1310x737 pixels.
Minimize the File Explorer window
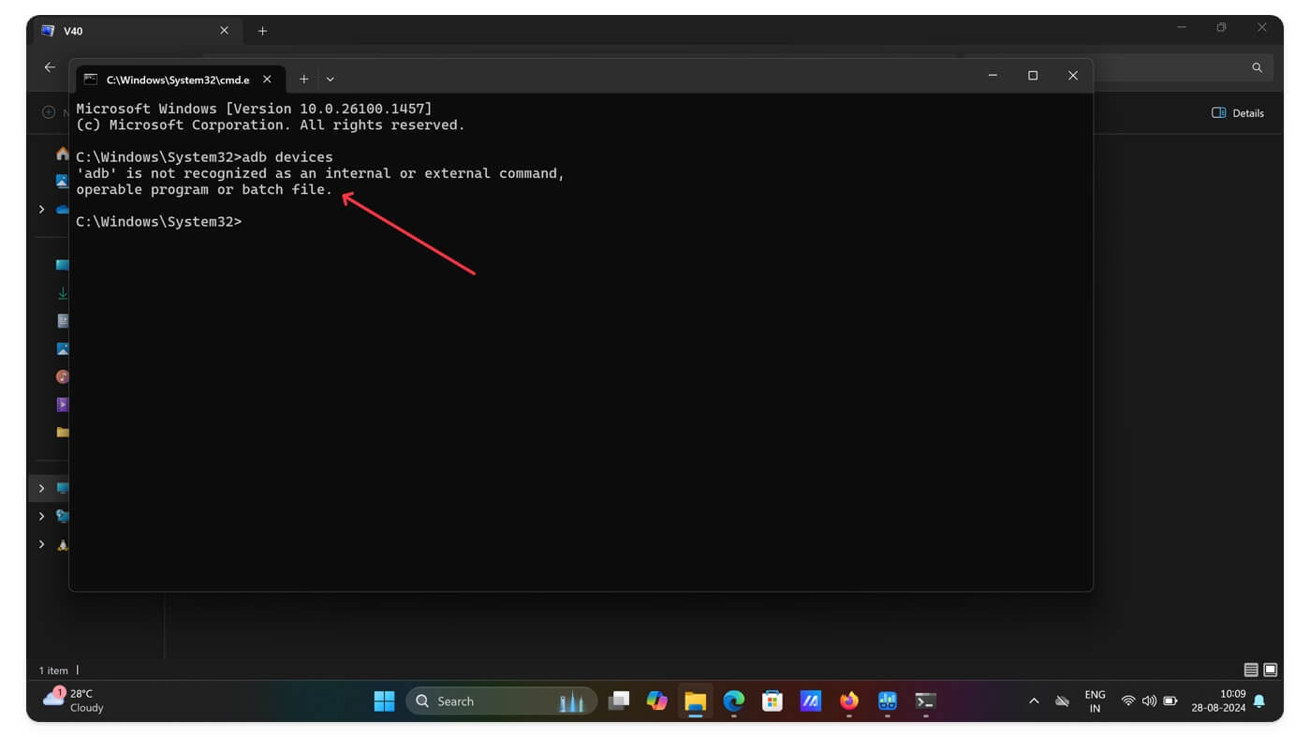[x=1181, y=28]
